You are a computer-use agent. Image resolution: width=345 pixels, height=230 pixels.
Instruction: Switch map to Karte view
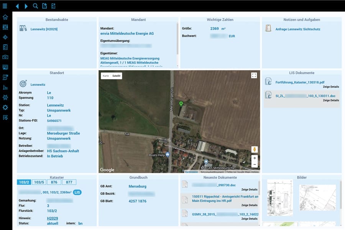[105, 76]
